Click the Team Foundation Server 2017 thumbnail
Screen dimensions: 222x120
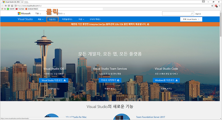(x=122, y=117)
